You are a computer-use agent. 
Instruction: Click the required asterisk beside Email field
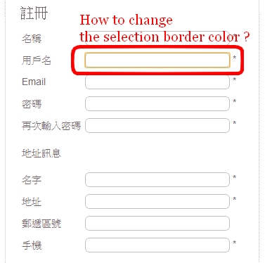(234, 79)
